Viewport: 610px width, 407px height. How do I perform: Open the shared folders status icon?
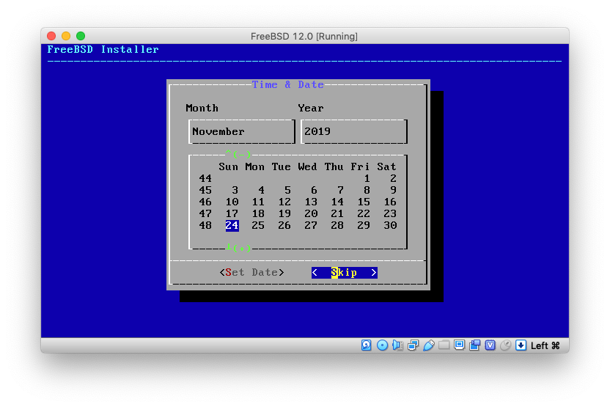(444, 345)
